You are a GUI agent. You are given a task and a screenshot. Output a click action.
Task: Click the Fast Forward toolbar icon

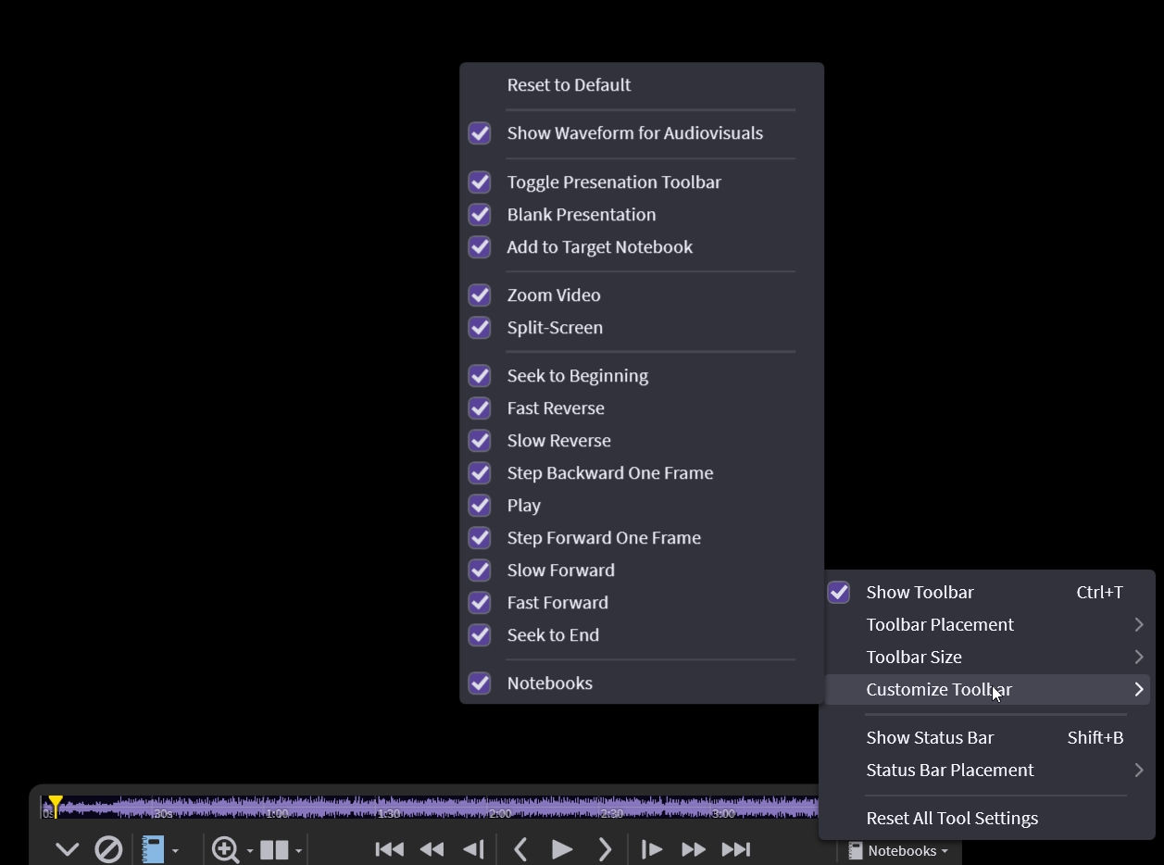pos(694,849)
